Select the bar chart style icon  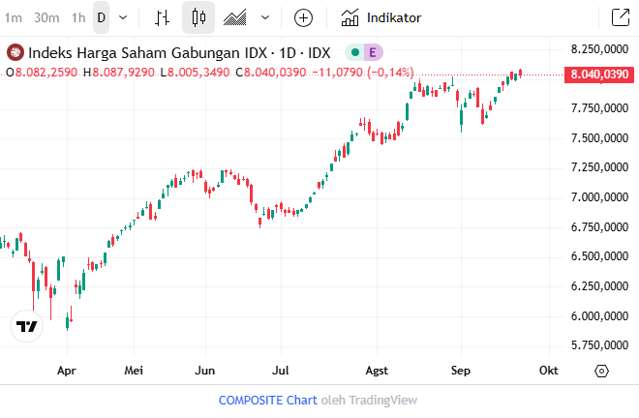pyautogui.click(x=163, y=17)
